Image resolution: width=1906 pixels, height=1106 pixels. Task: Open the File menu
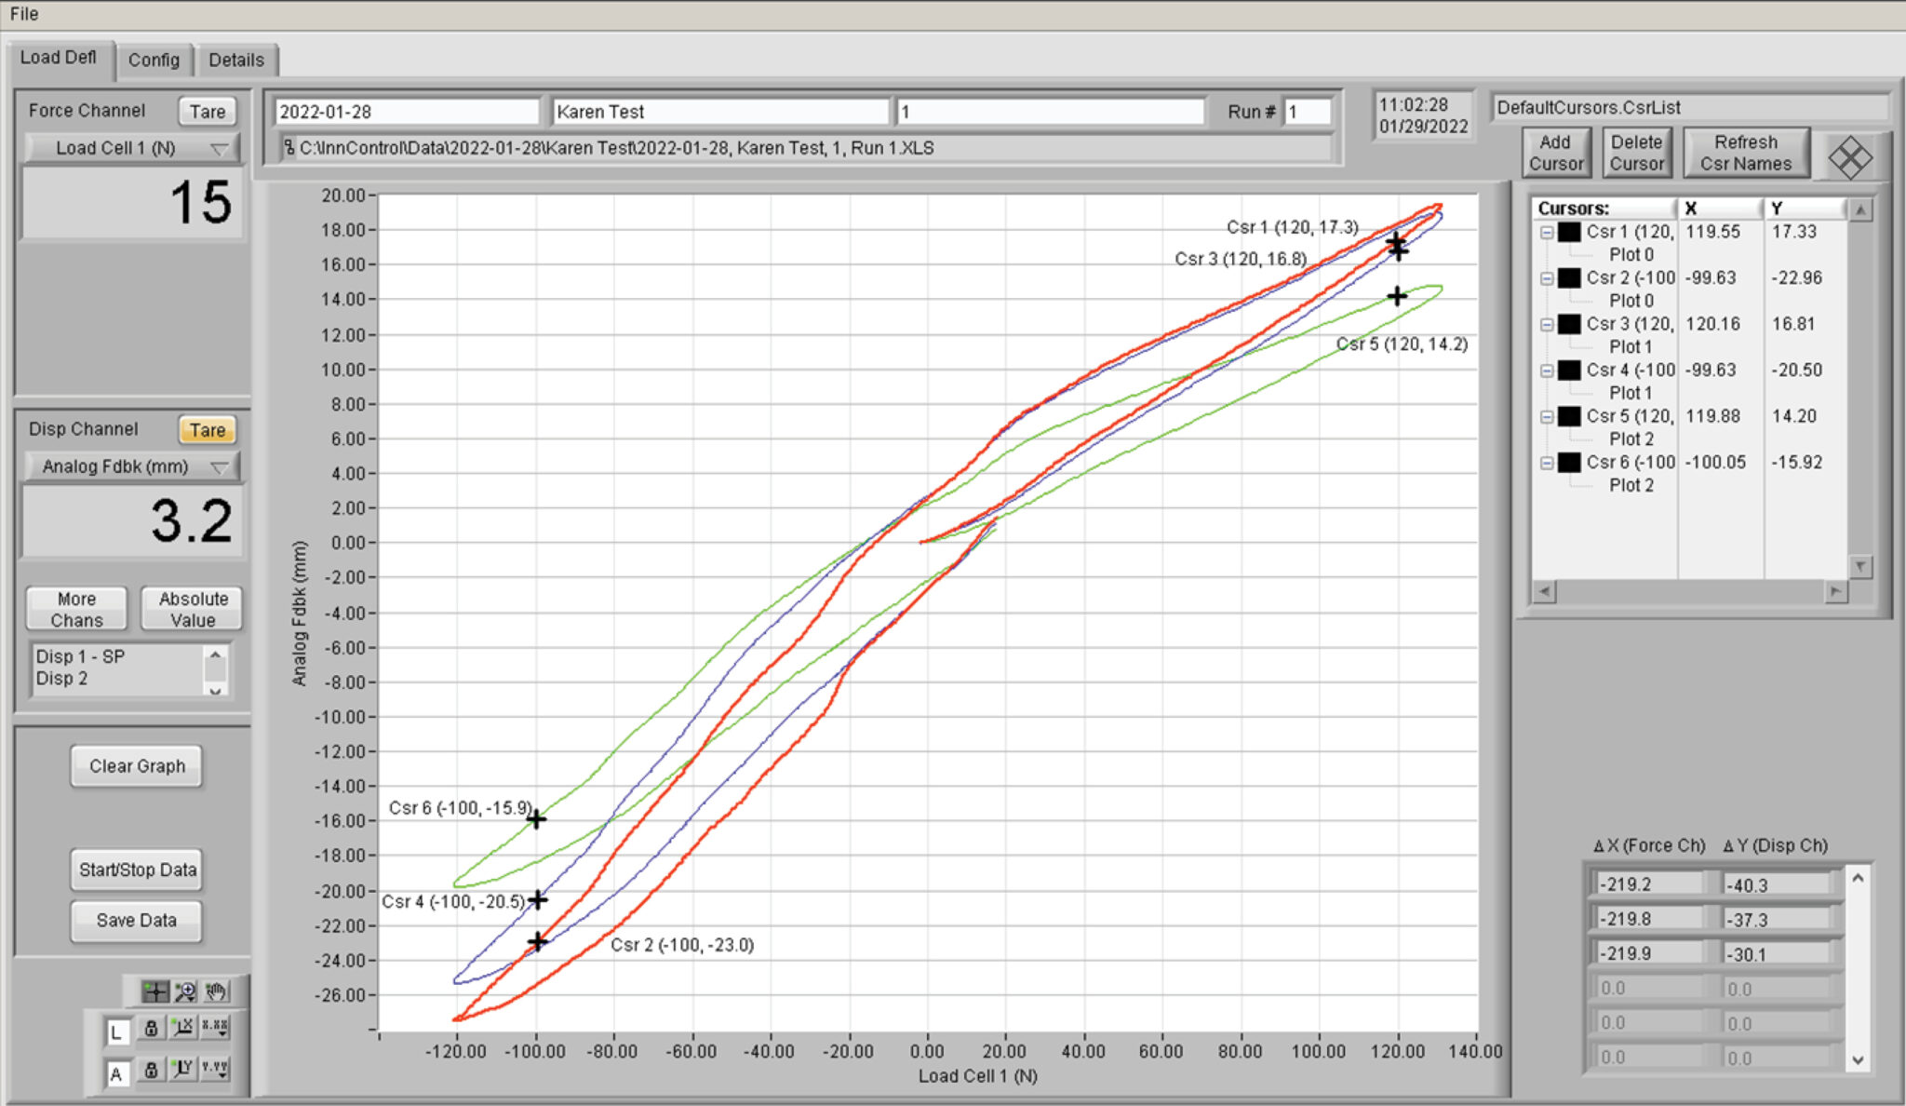23,14
